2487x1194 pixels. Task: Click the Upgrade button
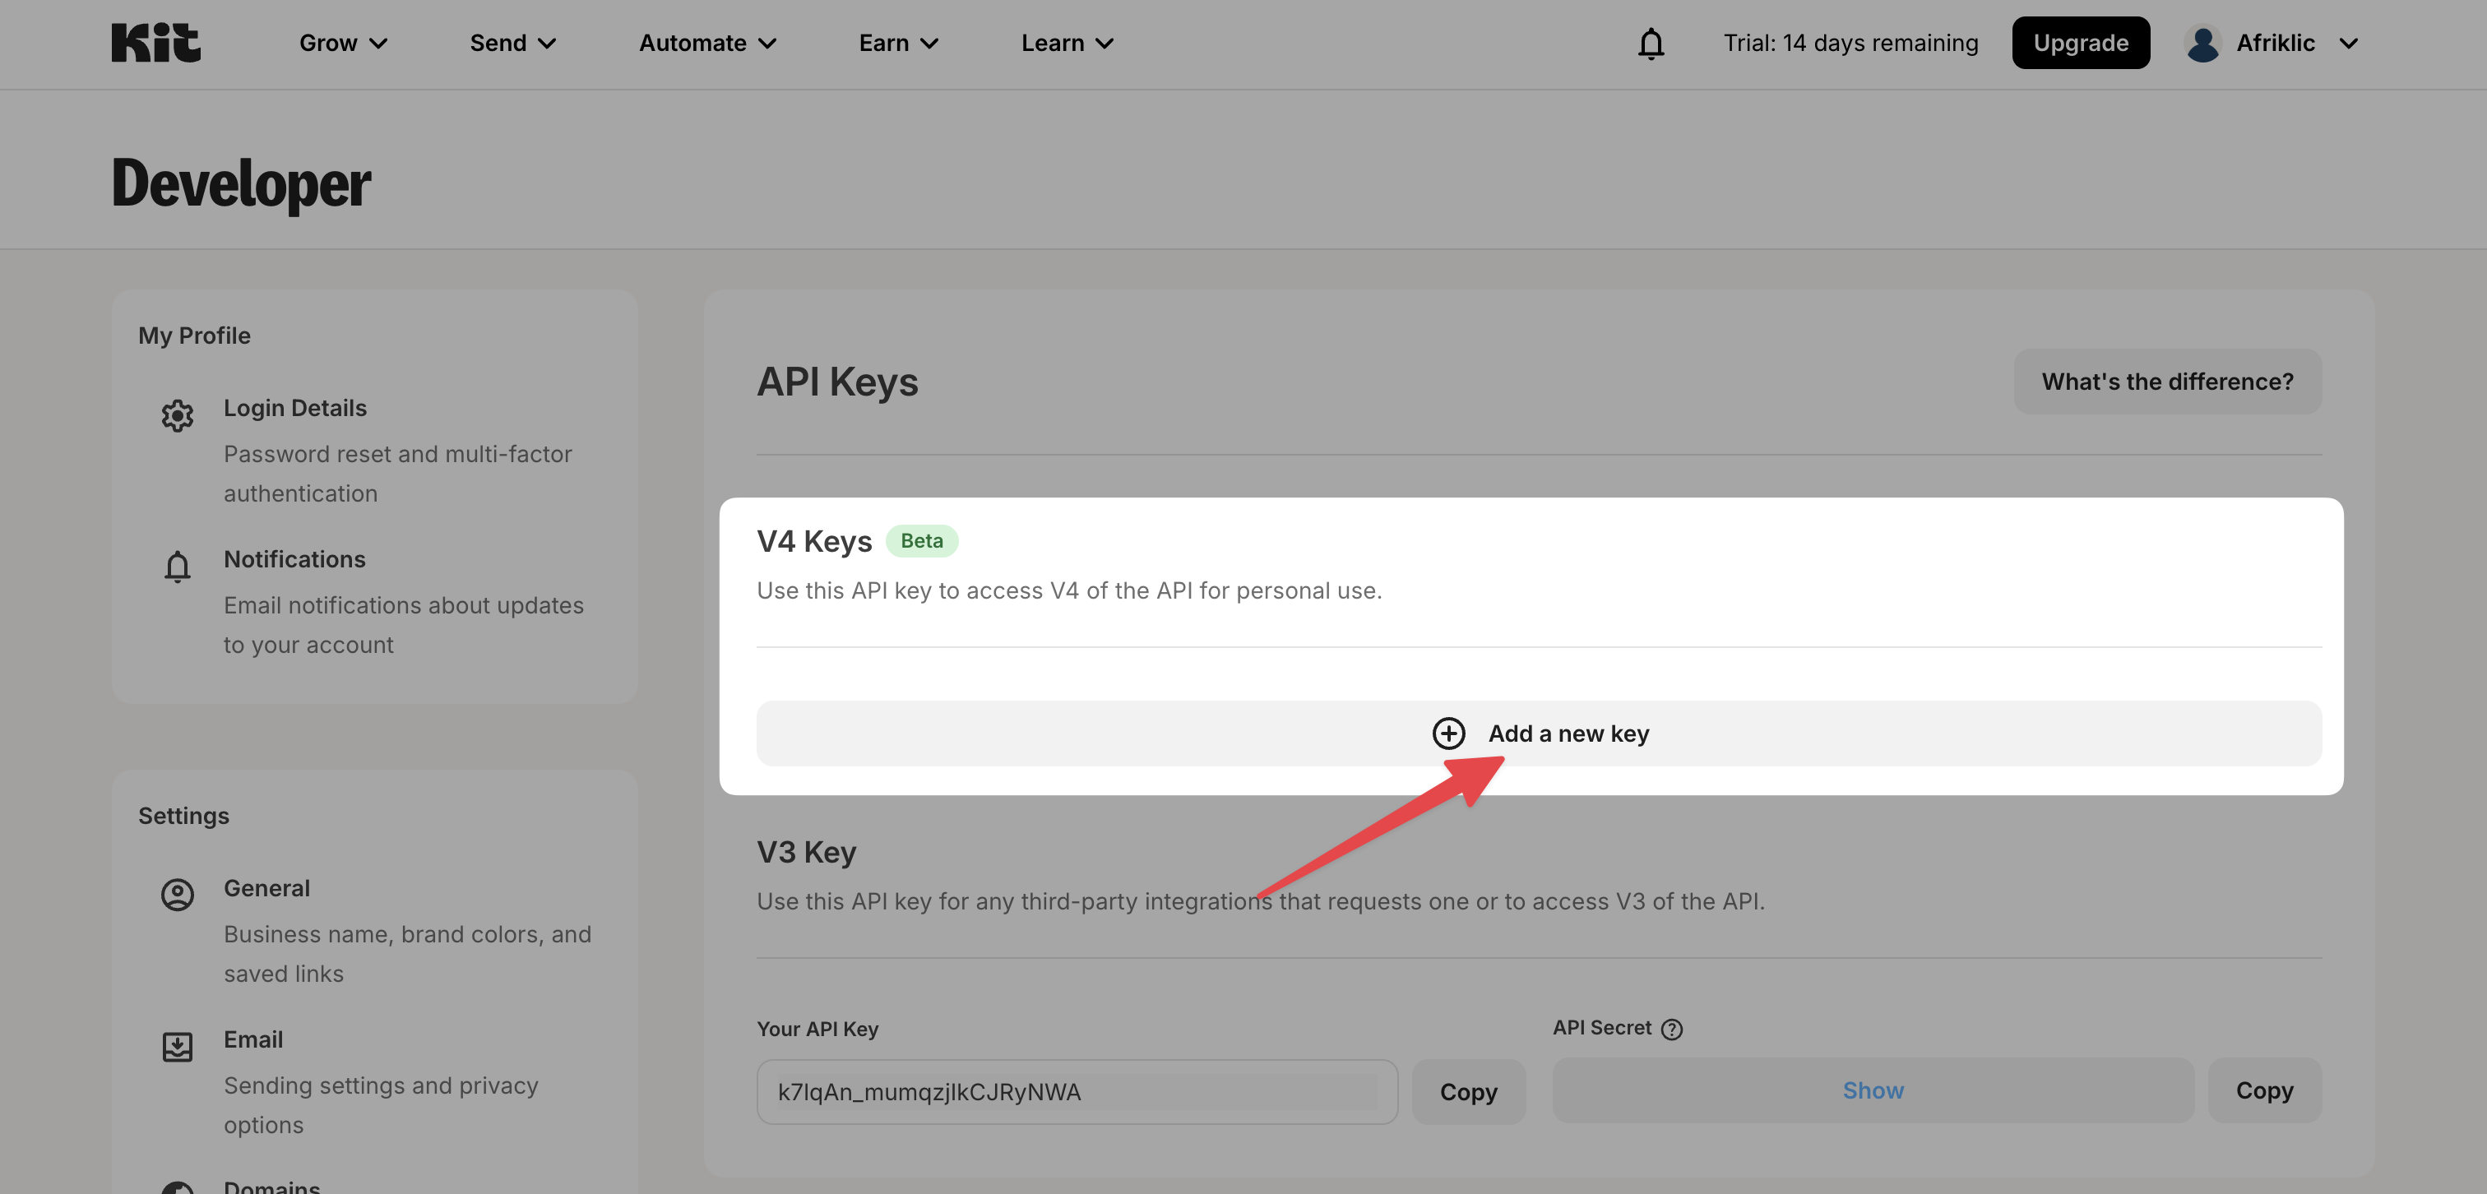coord(2081,44)
